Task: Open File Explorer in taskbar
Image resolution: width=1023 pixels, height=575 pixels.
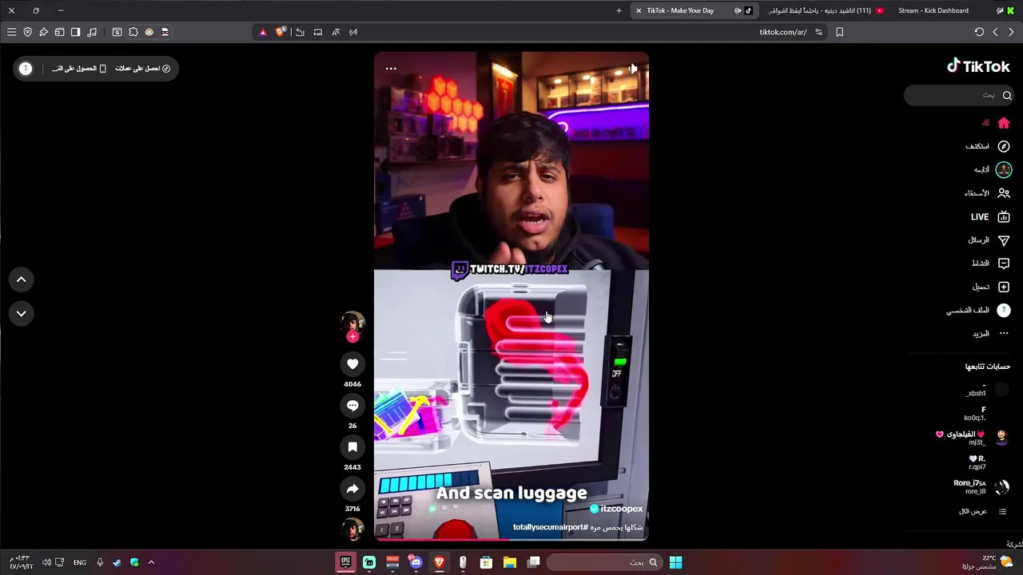Action: click(509, 562)
